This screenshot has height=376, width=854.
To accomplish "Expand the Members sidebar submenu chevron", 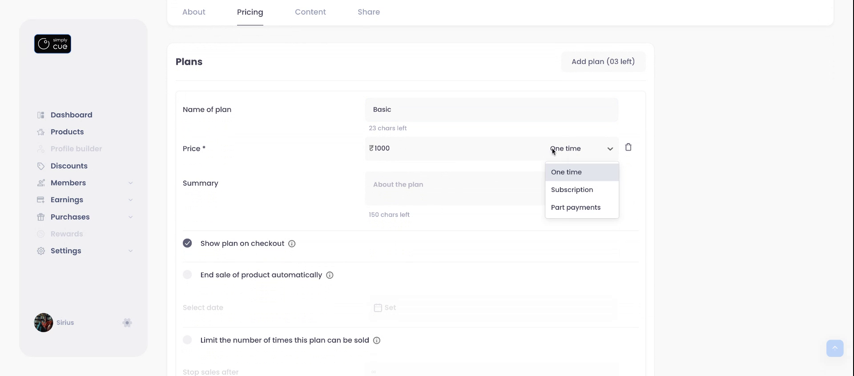I will coord(131,183).
